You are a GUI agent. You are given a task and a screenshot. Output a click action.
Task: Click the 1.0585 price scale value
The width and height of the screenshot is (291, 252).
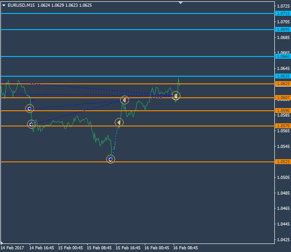tap(283, 115)
